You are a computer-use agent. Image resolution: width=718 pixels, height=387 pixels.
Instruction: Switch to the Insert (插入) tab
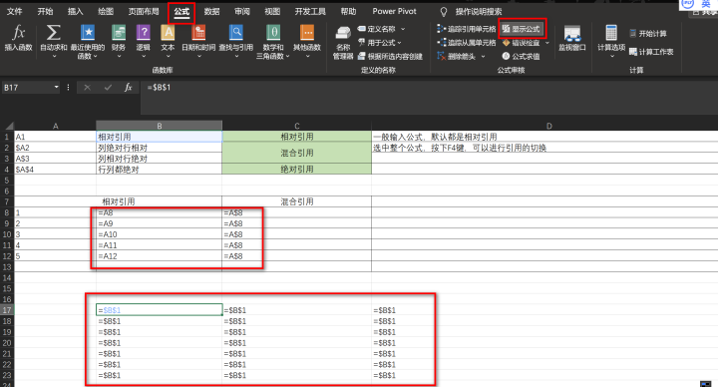point(75,11)
